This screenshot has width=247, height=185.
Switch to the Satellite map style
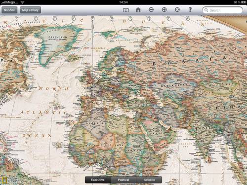149,180
